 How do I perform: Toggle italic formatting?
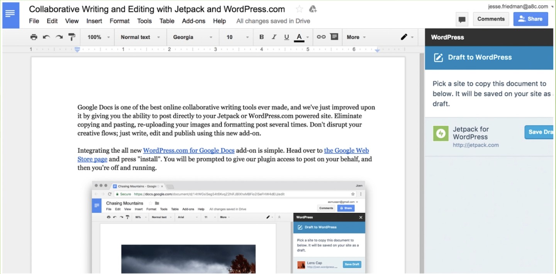[274, 37]
